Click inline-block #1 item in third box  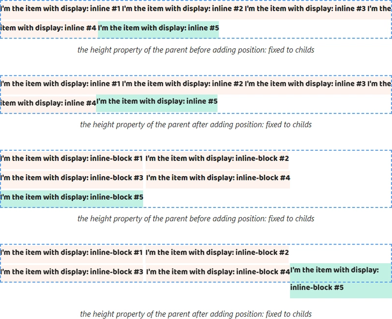click(72, 160)
